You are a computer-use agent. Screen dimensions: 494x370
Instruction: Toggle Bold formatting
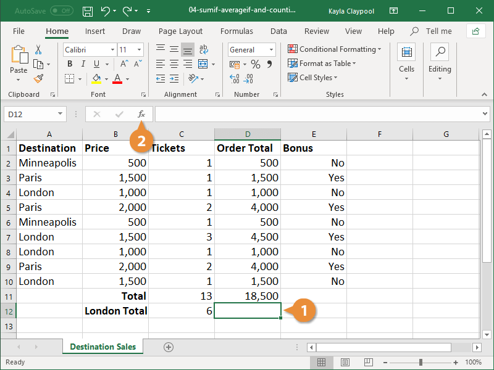click(x=69, y=64)
